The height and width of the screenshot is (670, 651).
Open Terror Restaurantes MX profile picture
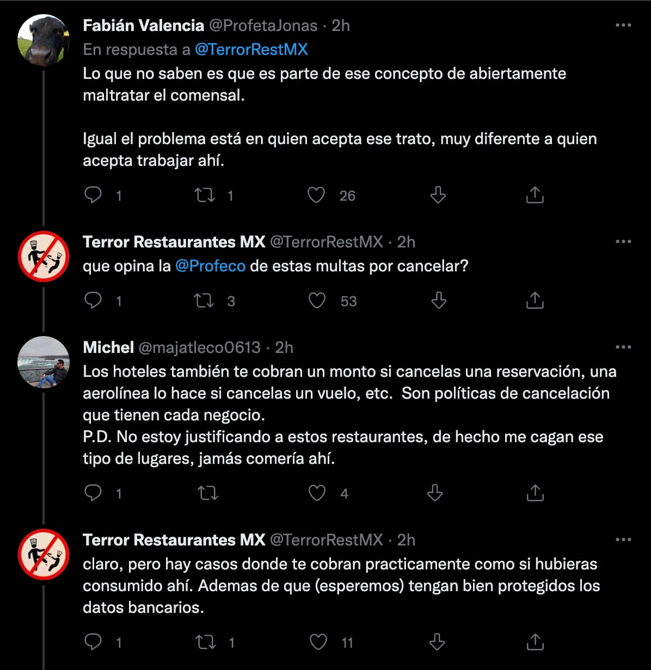tap(44, 256)
